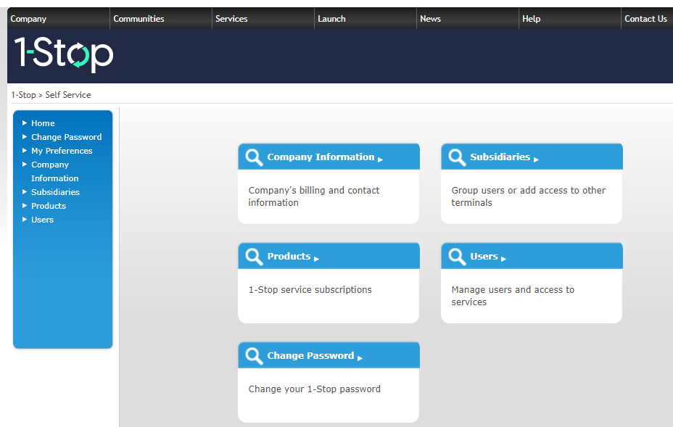Open My Preferences in sidebar
The width and height of the screenshot is (673, 427).
coord(62,151)
